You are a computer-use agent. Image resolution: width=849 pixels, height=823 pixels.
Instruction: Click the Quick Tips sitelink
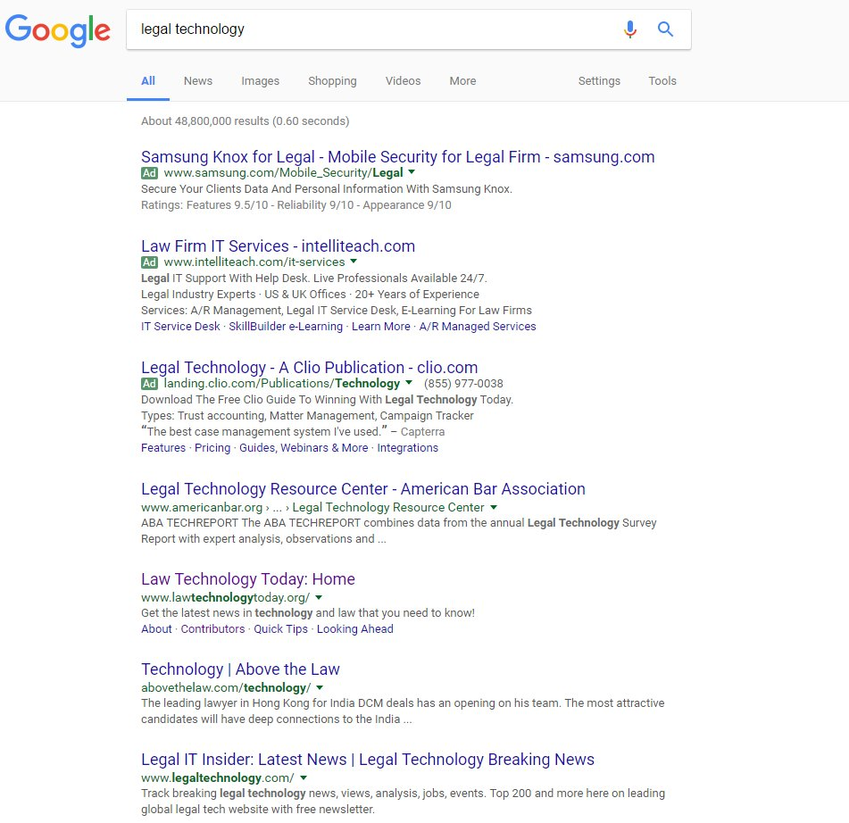pyautogui.click(x=281, y=629)
